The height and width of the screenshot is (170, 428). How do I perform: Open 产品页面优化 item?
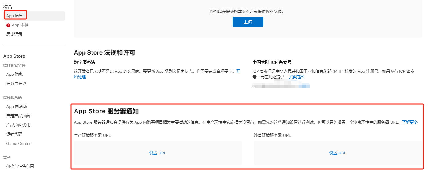coord(18,125)
